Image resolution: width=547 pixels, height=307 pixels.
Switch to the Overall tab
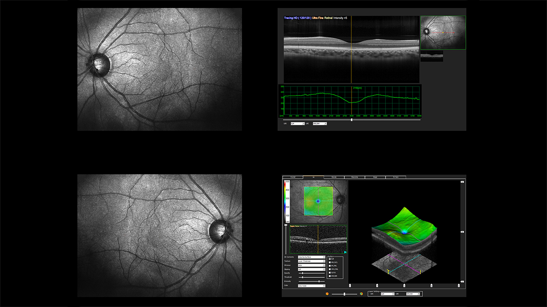(x=293, y=177)
